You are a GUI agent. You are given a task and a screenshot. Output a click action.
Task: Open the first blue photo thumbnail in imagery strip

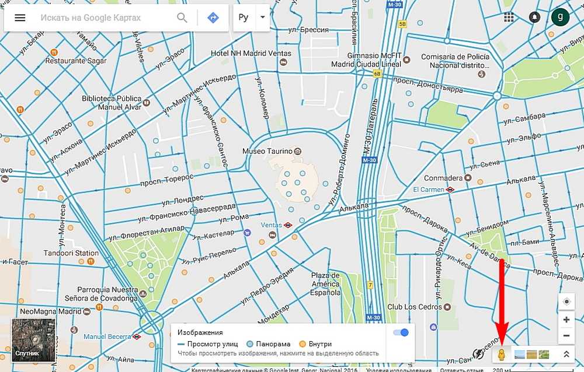520,355
